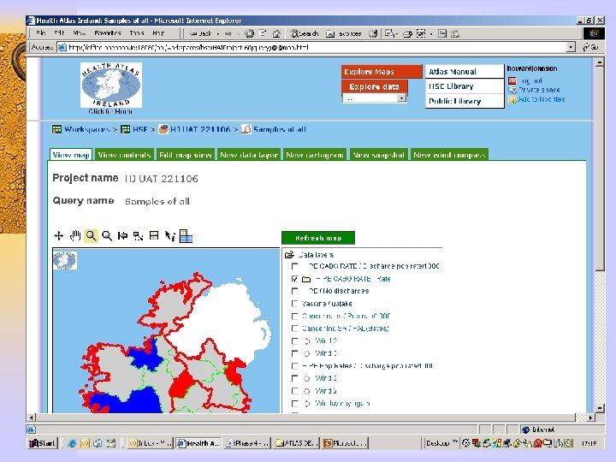Open the browser File menu
Image resolution: width=616 pixels, height=462 pixels.
coord(41,33)
